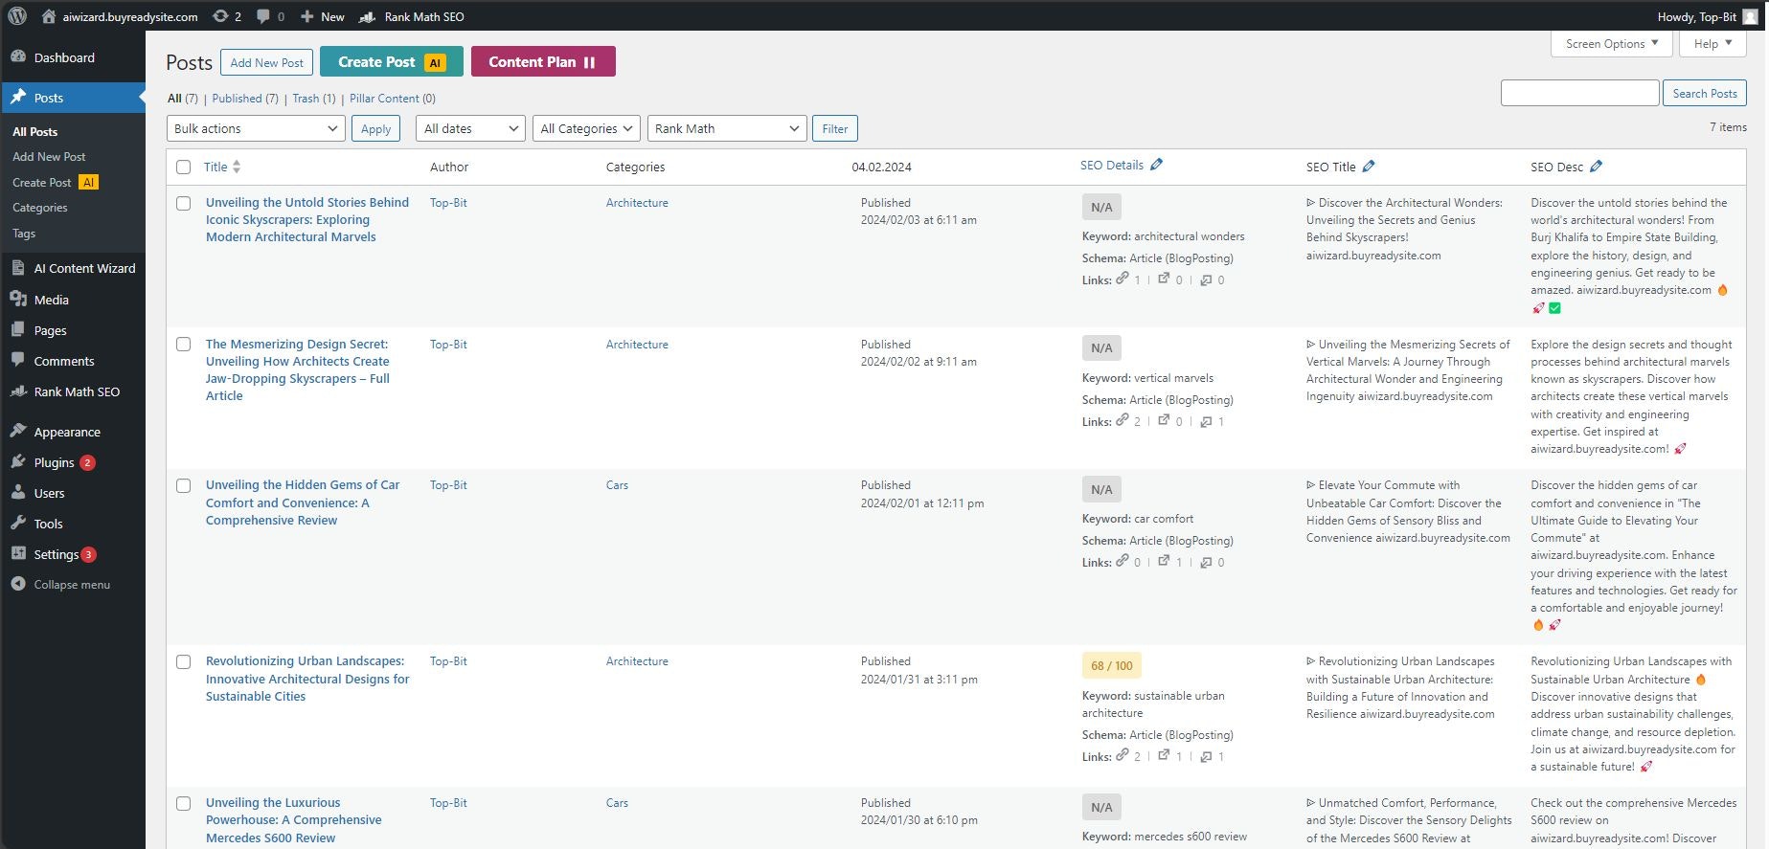Screen dimensions: 1769x849
Task: Toggle the select-all posts checkbox
Action: [184, 168]
